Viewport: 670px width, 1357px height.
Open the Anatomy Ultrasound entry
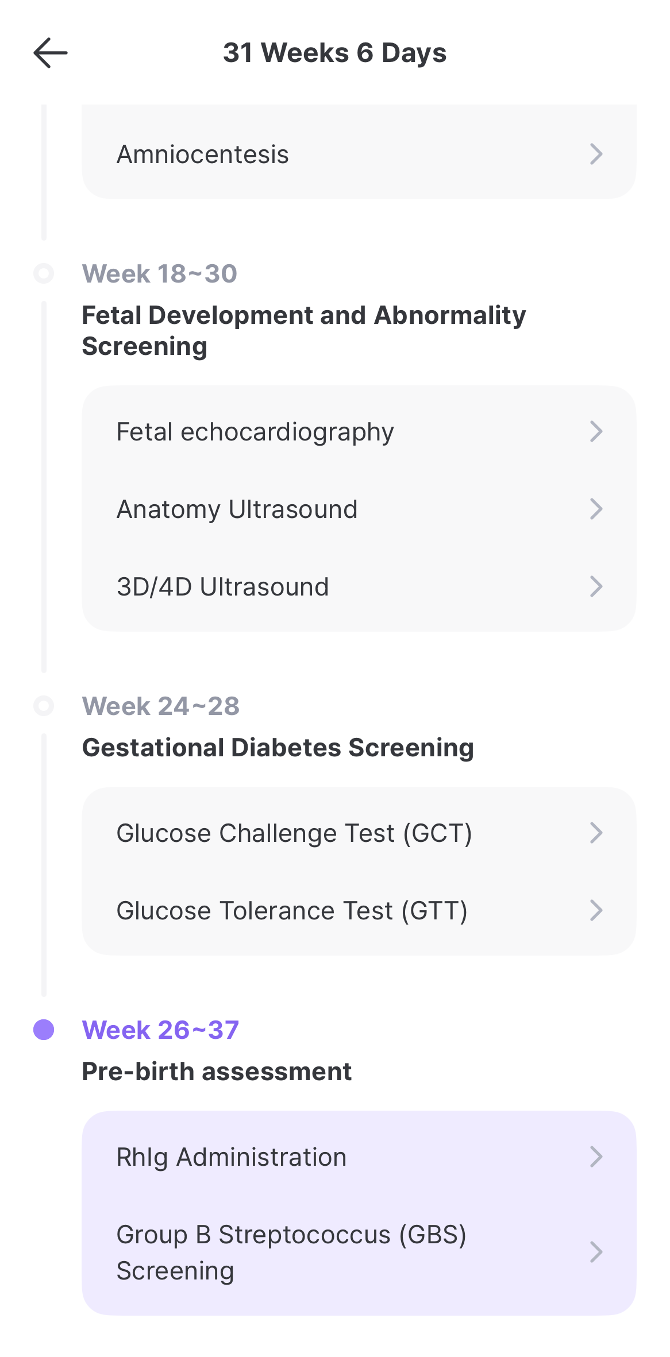click(359, 509)
